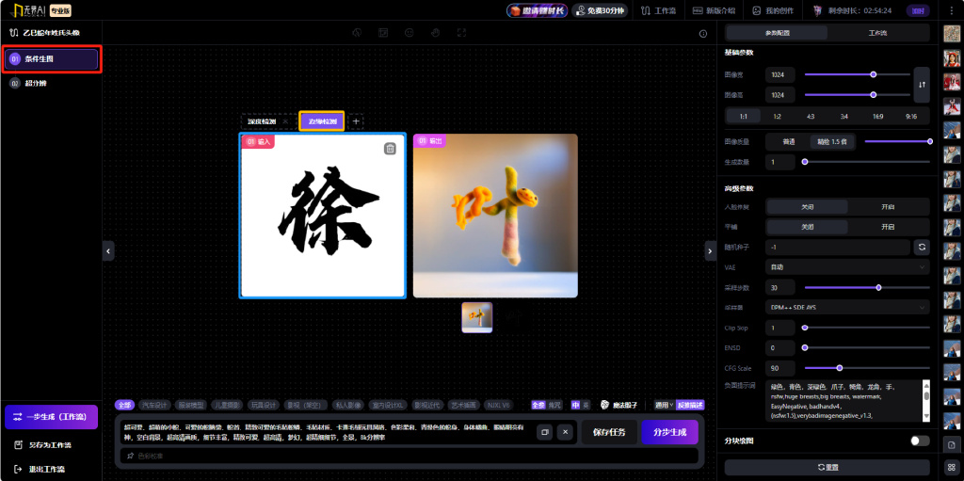Open the grid view icon at bottom right
964x481 pixels.
pyautogui.click(x=952, y=466)
